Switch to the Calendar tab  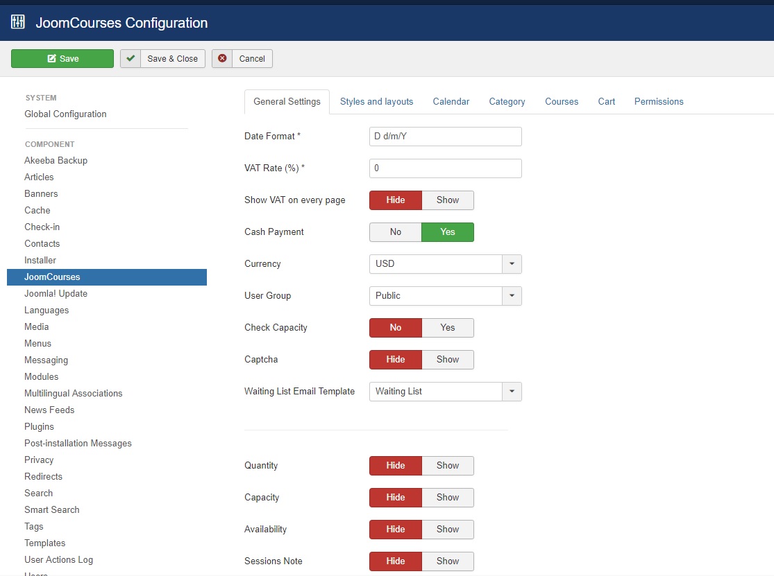click(451, 101)
